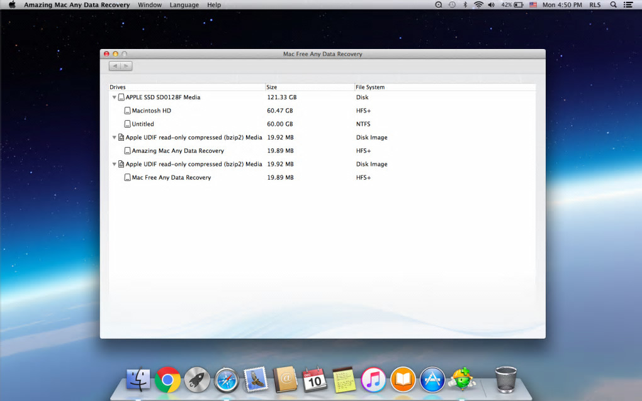Open Google Chrome from the Dock
The image size is (642, 401).
point(167,380)
